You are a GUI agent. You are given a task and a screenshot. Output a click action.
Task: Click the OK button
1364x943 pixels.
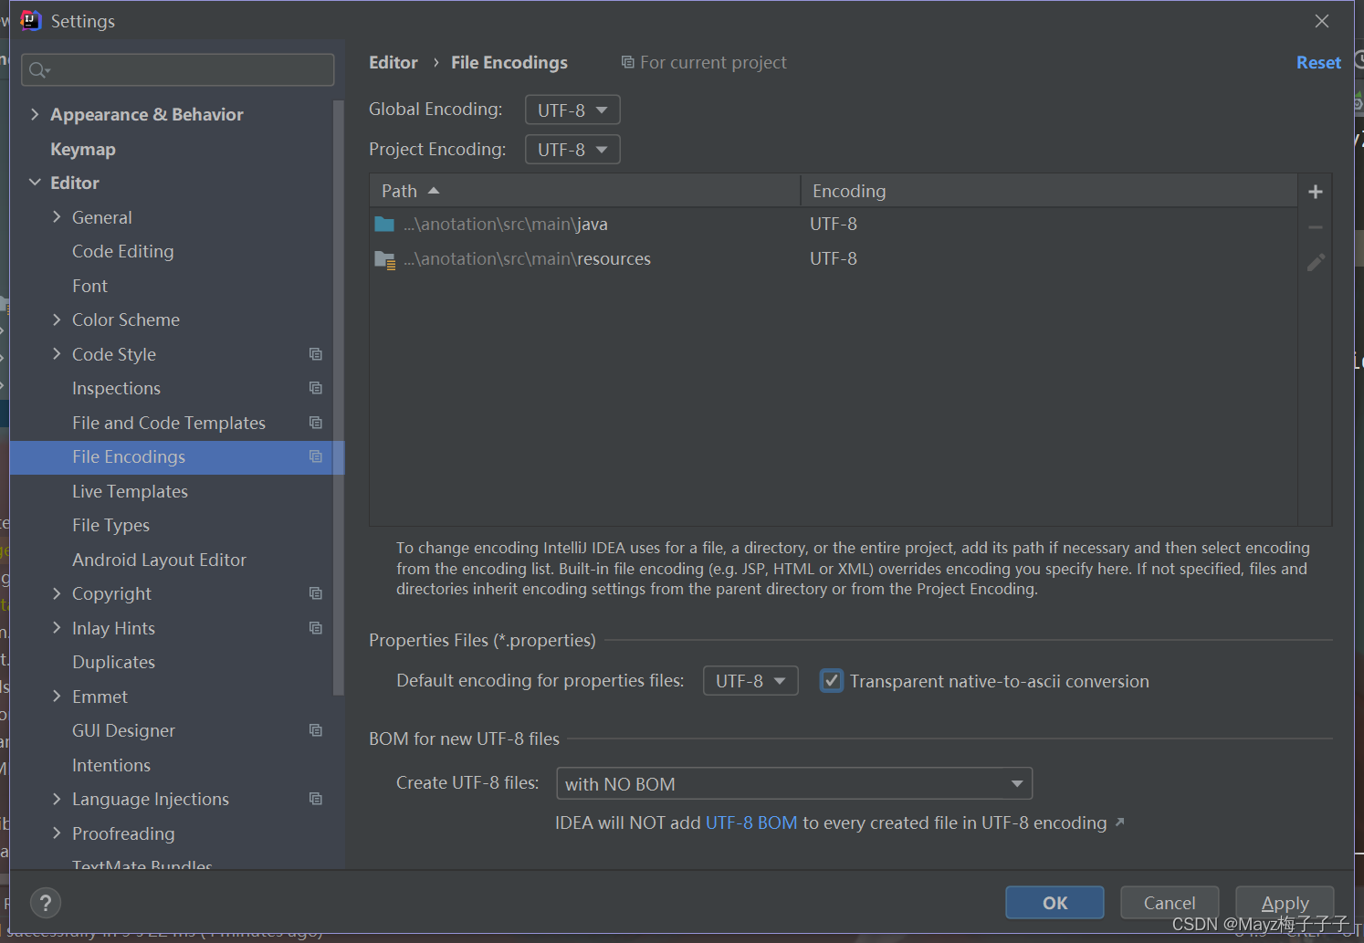tap(1054, 903)
